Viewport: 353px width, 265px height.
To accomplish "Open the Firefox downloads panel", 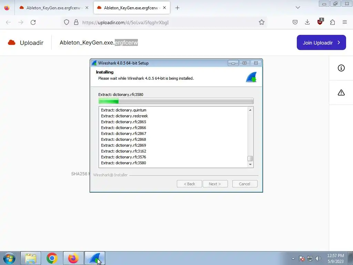I will click(307, 22).
